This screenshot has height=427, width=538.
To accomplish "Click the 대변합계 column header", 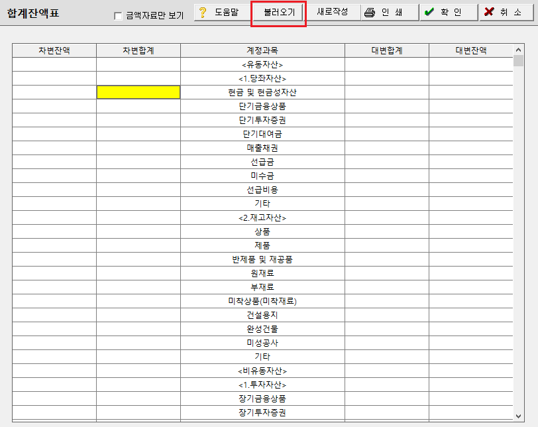I will 387,50.
